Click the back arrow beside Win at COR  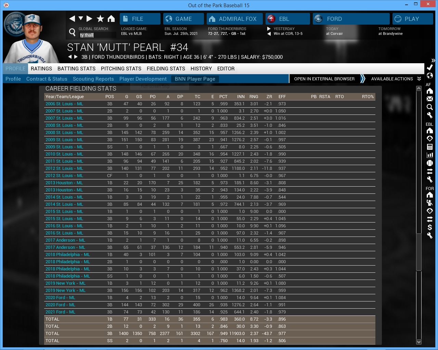269,33
